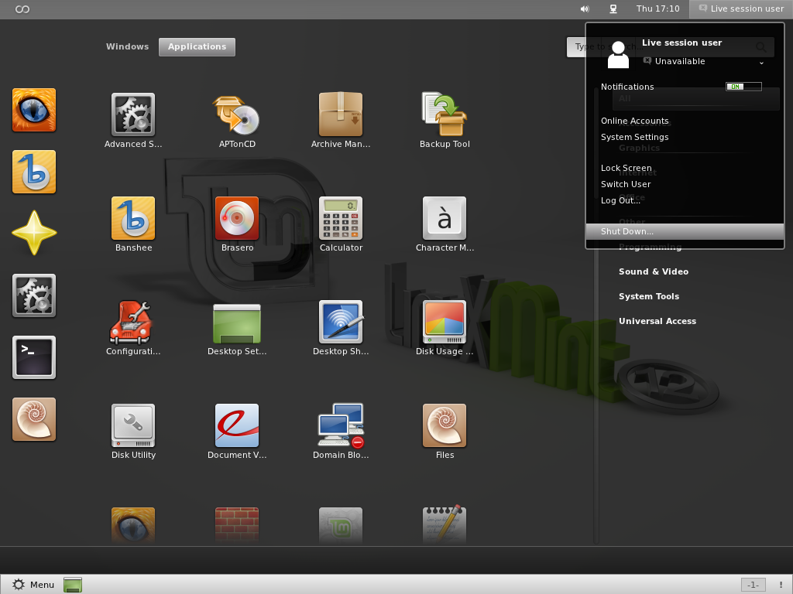Launch Desktop Sharing application
793x594 pixels.
(341, 322)
